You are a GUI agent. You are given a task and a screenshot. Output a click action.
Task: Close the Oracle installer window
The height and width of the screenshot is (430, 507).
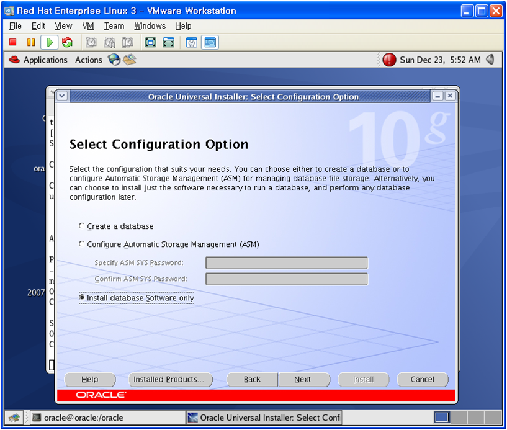[x=450, y=96]
